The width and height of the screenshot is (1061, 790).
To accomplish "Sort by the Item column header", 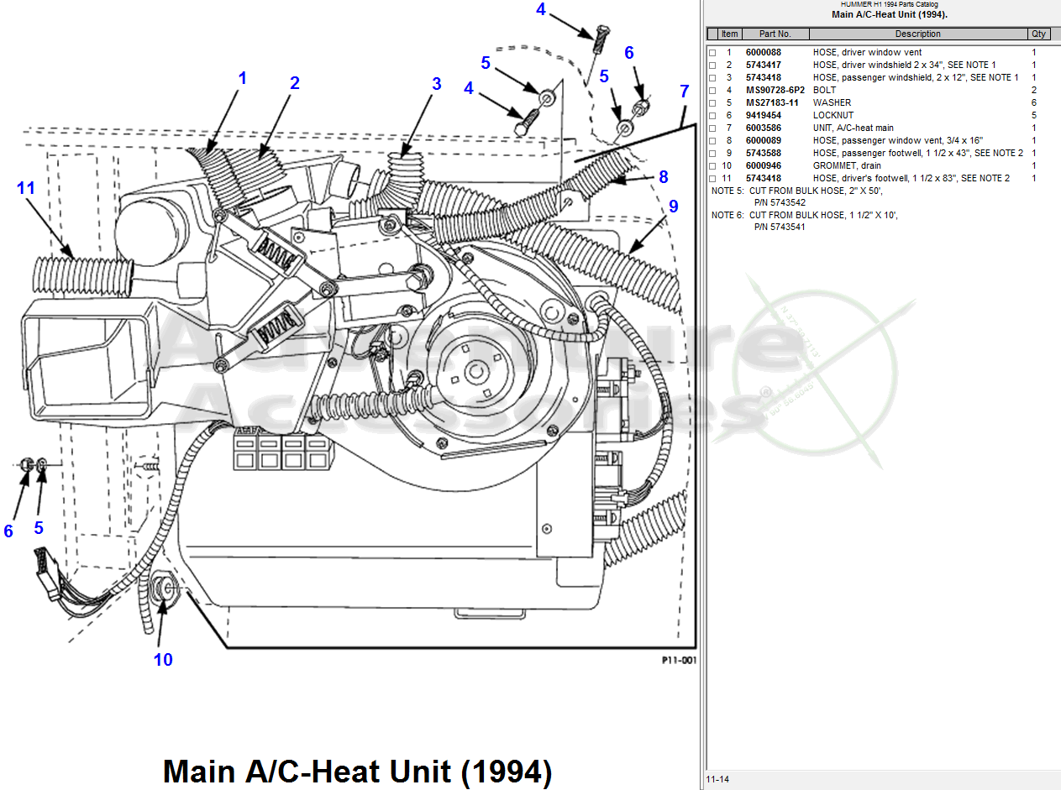I will pos(730,34).
